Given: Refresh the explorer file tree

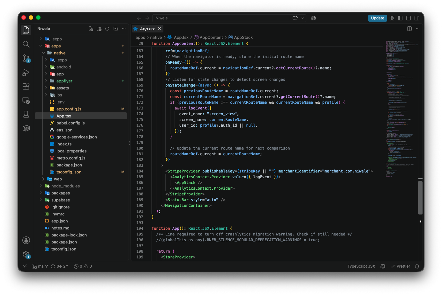Looking at the screenshot, I should point(107,29).
